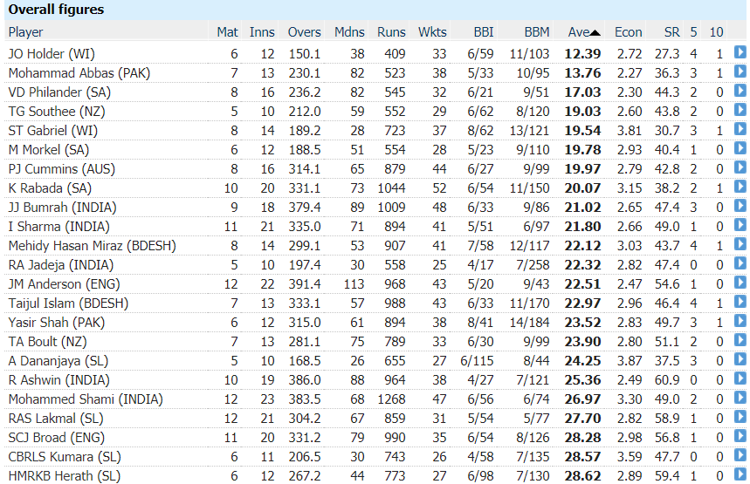Open RAS Lakmal (SL) player profile

coord(56,419)
